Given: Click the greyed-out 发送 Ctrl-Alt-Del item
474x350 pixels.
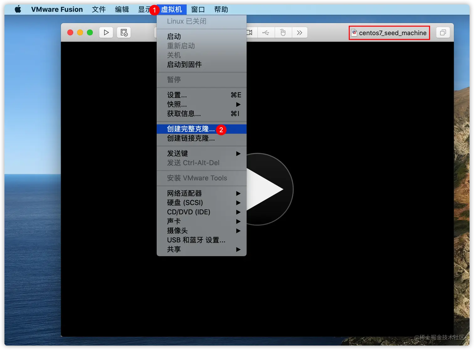Looking at the screenshot, I should (x=202, y=163).
